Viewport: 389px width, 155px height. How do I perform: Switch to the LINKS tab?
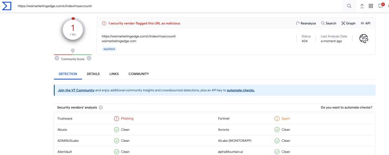[x=114, y=74]
